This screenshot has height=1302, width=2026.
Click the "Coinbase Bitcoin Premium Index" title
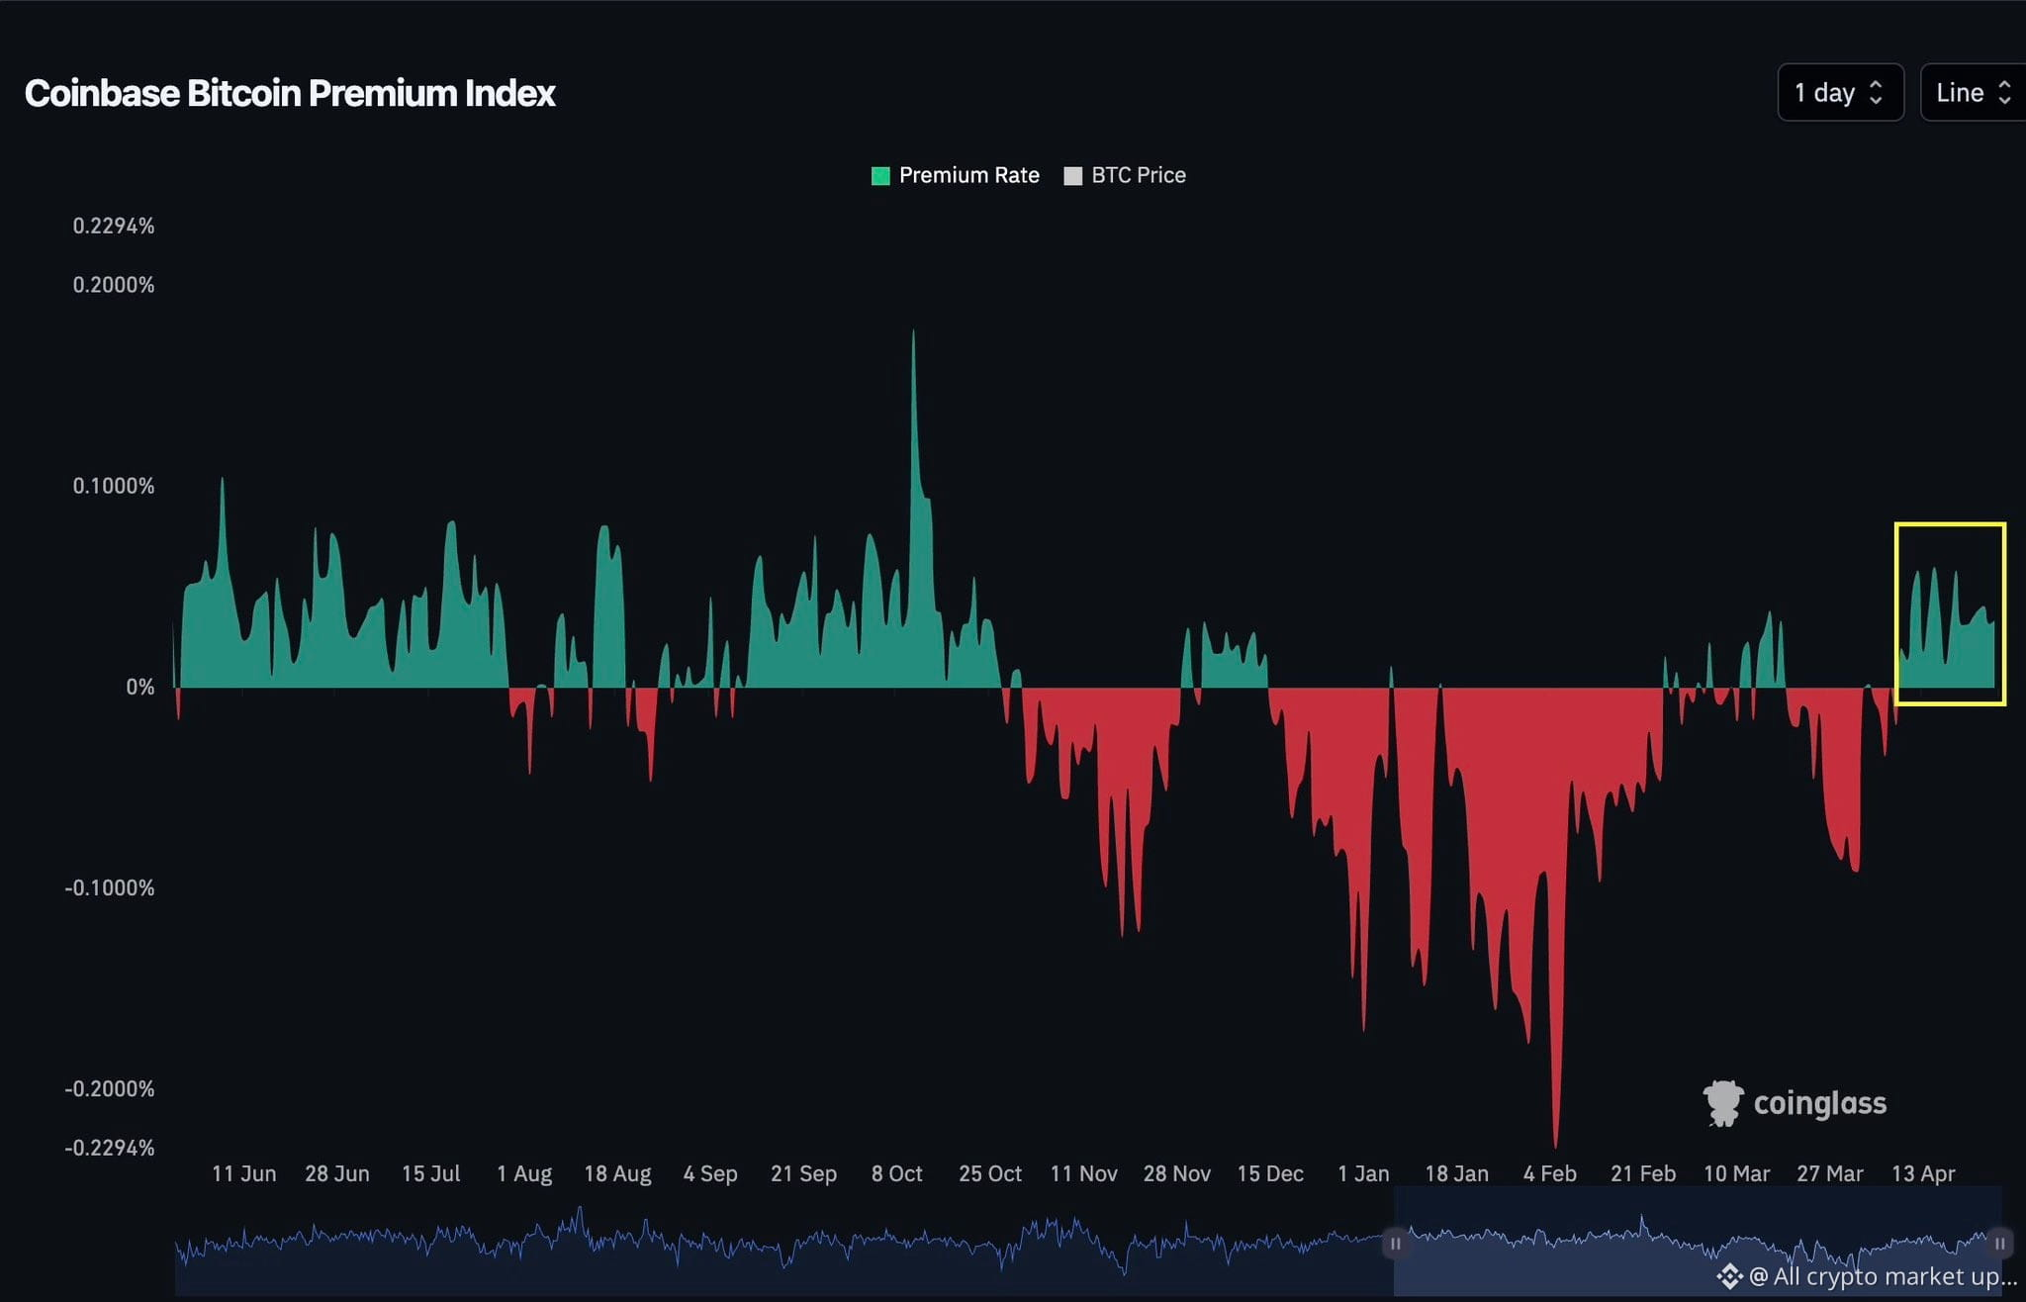290,93
